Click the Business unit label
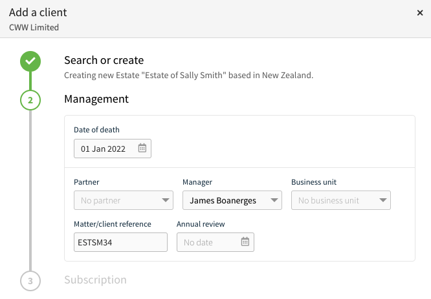Viewport: 431px width, 299px height. pos(314,182)
